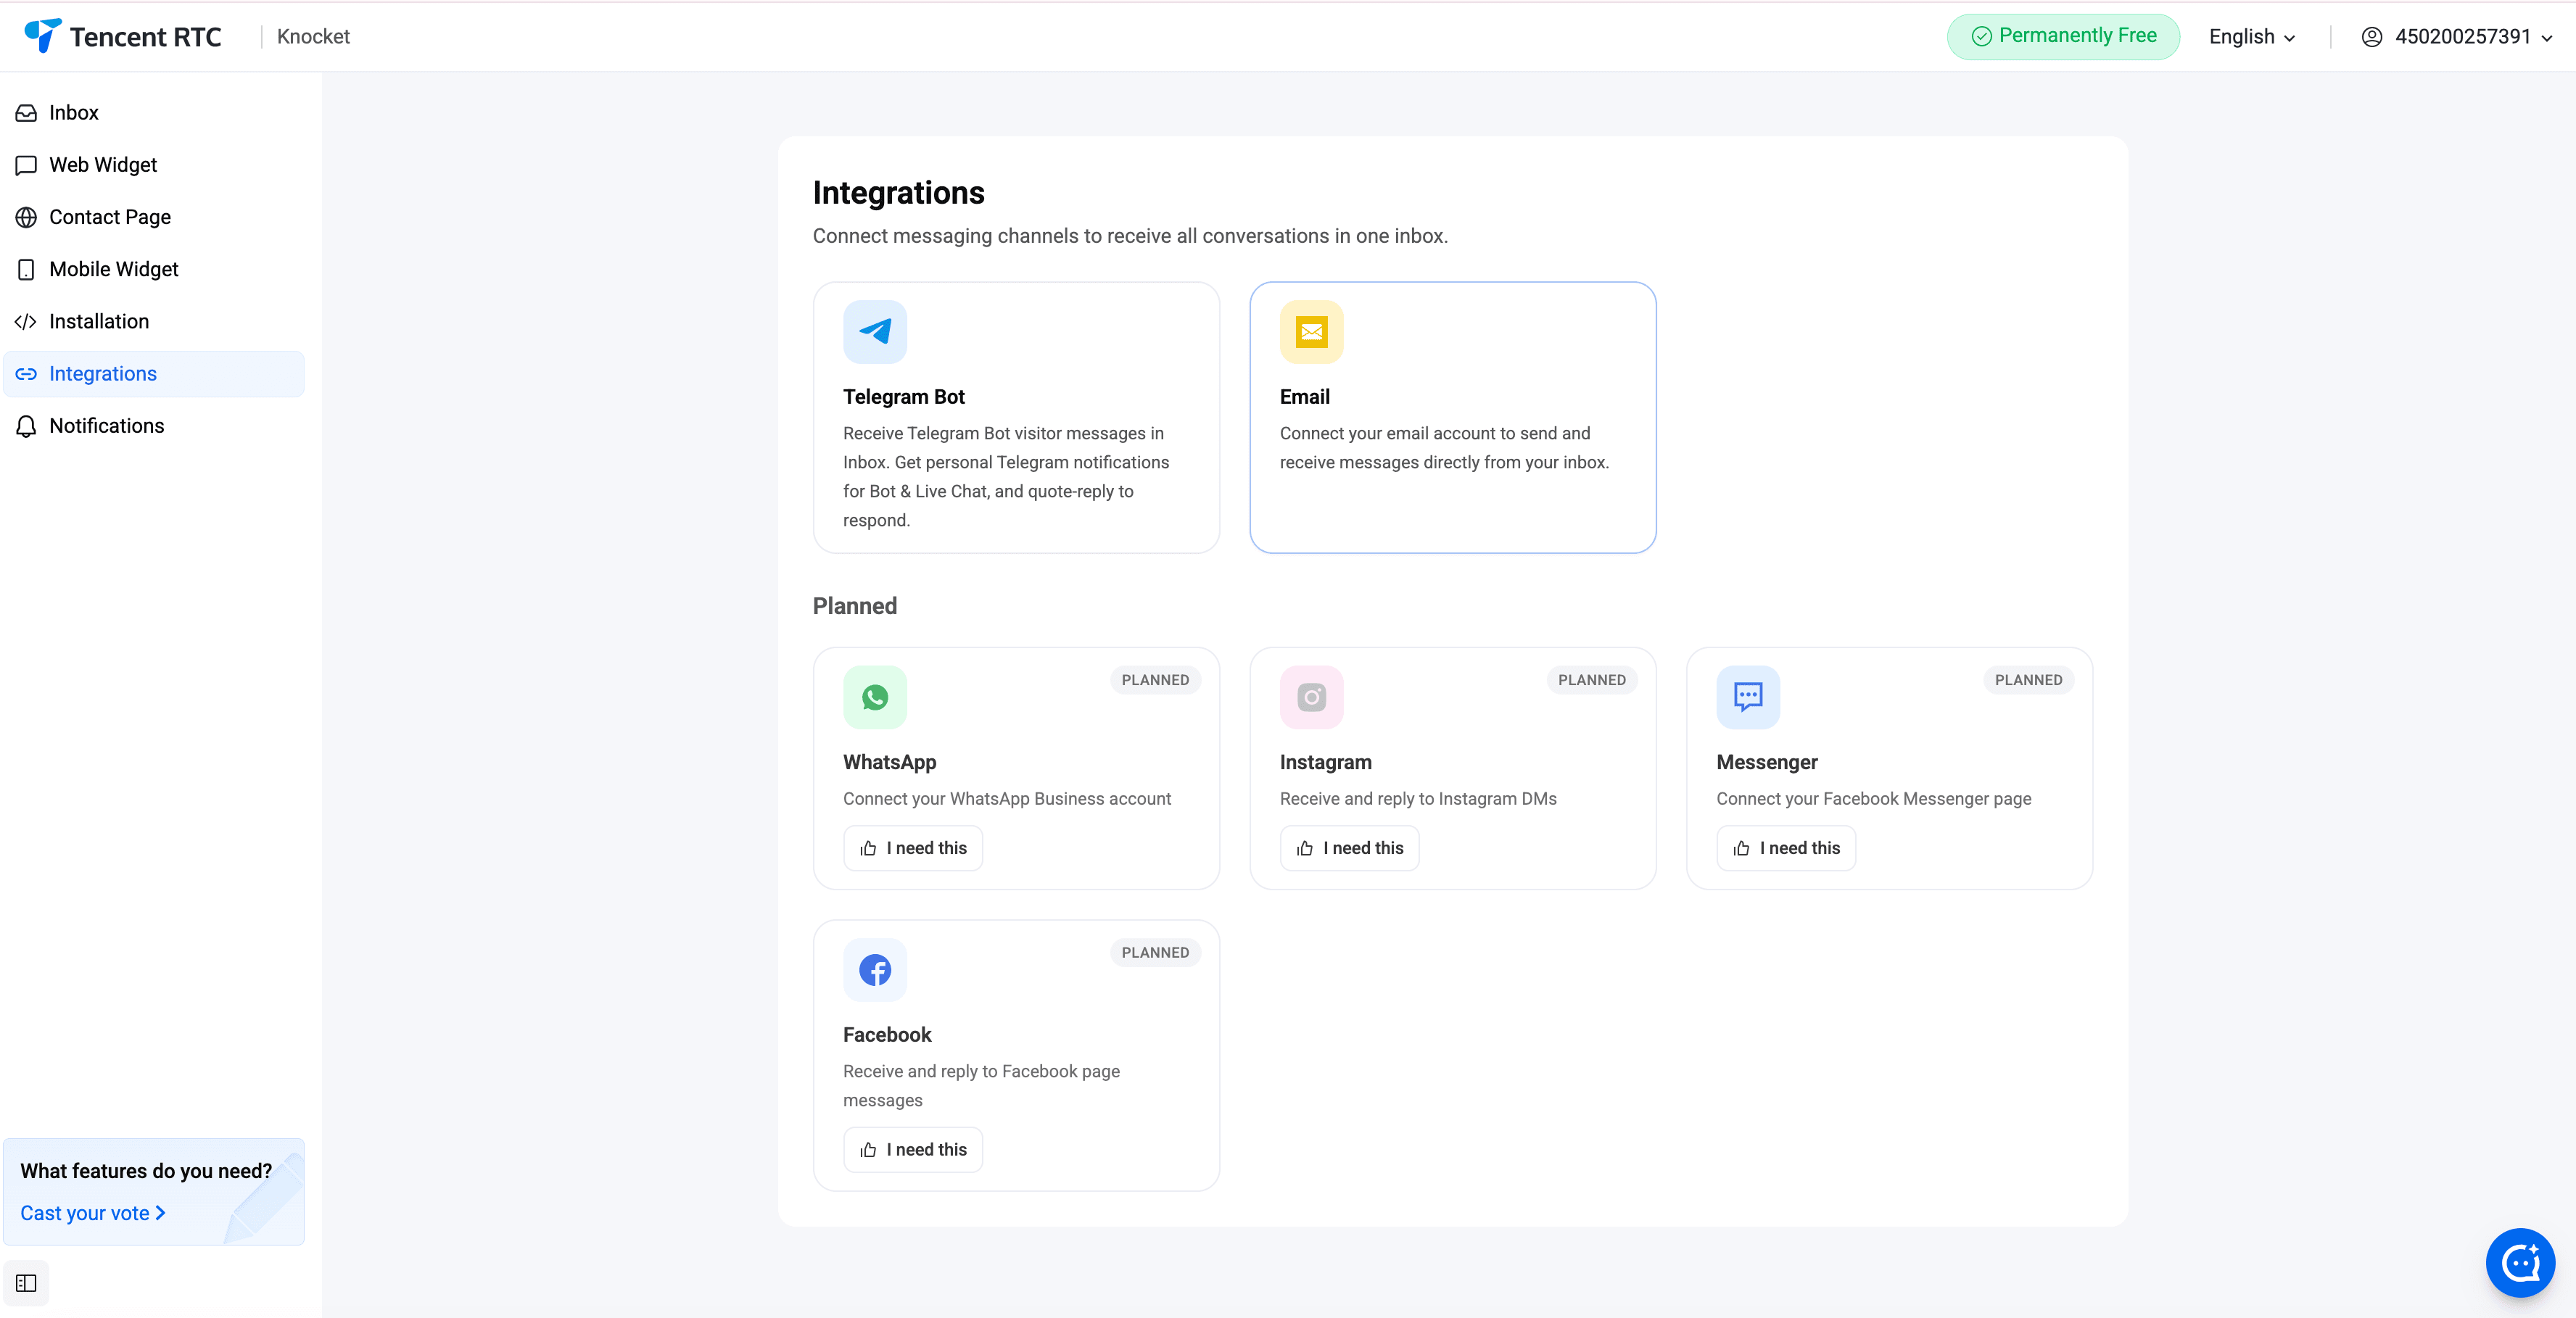Click the PLANNED badge on Facebook card
Screen dimensions: 2576x1318
(1155, 953)
